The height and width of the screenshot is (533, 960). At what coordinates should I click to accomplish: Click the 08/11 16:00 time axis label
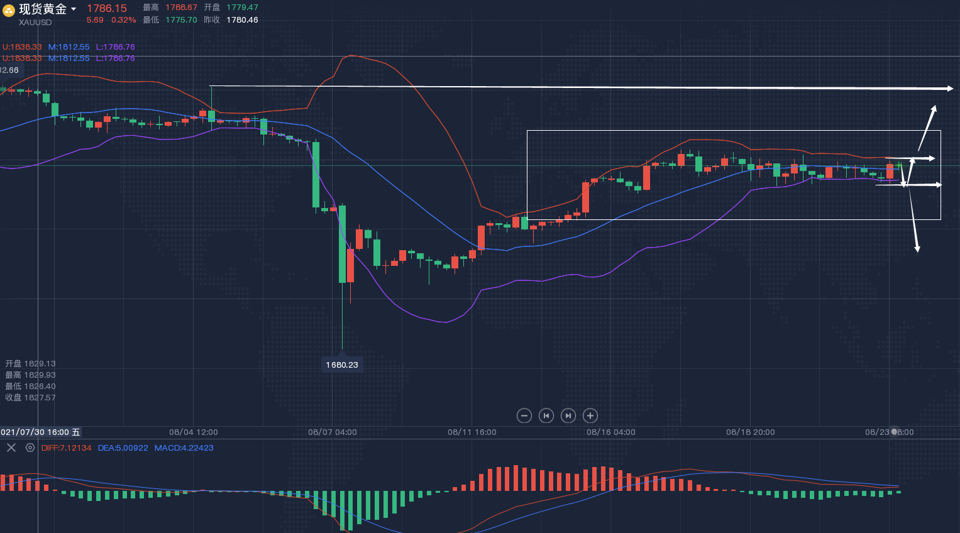[472, 432]
